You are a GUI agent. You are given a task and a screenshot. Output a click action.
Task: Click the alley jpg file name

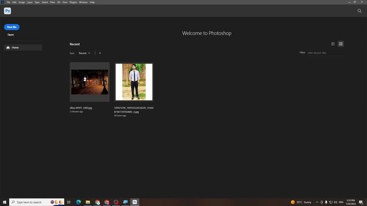coord(81,108)
